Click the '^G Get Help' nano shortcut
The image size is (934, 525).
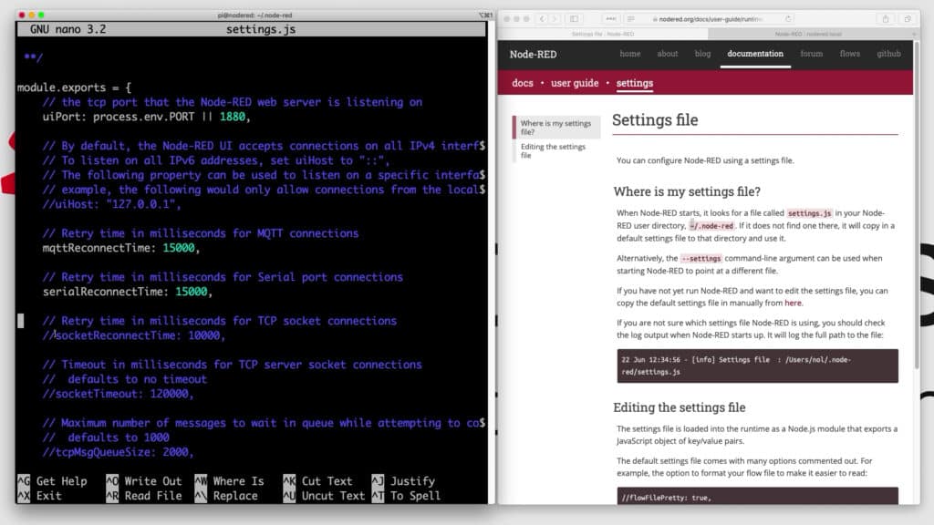(x=52, y=481)
